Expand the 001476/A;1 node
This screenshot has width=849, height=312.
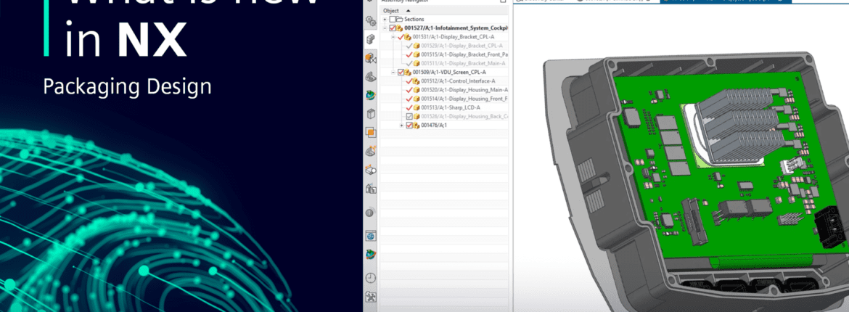point(402,125)
